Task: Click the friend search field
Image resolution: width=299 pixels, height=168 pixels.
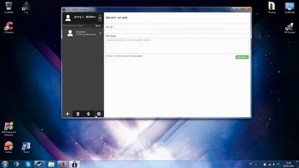Action: coord(78,26)
